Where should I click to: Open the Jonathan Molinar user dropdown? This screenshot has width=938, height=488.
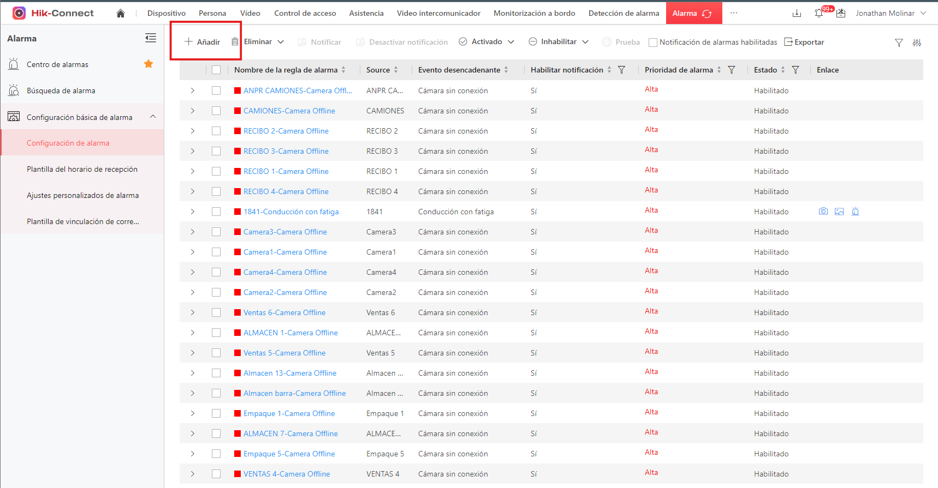point(890,13)
